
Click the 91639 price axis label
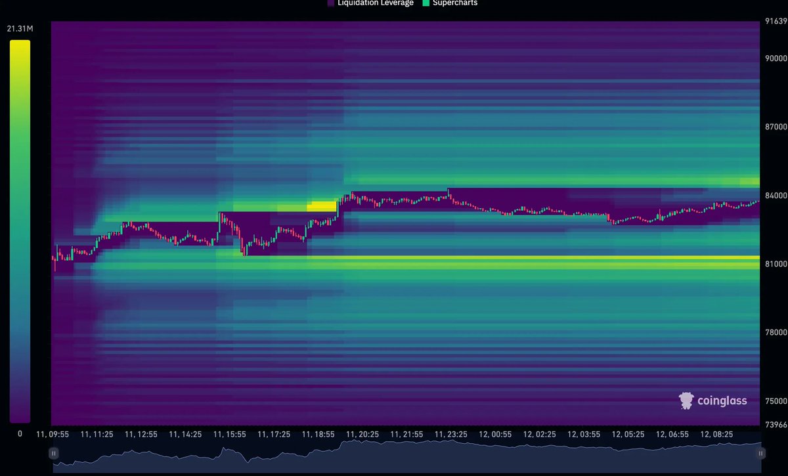pos(776,22)
